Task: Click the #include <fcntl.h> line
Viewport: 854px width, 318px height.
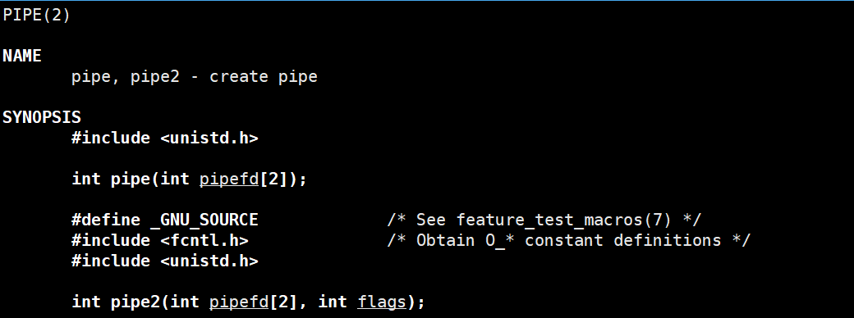Action: click(x=160, y=240)
